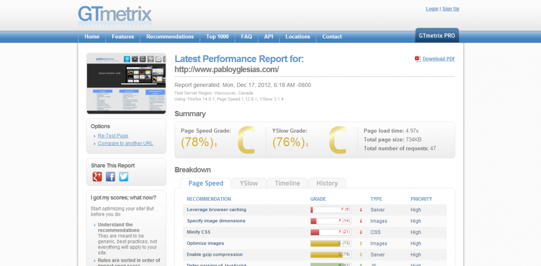The width and height of the screenshot is (541, 266).
Task: Click Specify image dimensions F (14) grade bar
Action: (331, 221)
